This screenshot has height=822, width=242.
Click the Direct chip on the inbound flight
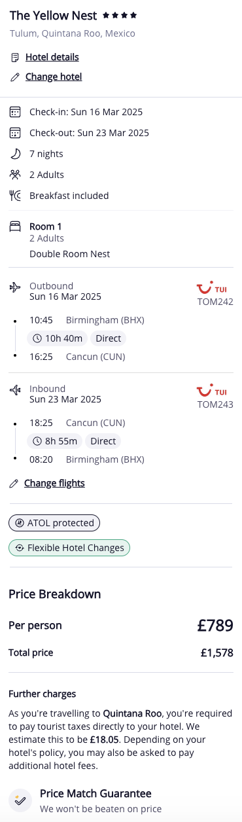click(103, 441)
